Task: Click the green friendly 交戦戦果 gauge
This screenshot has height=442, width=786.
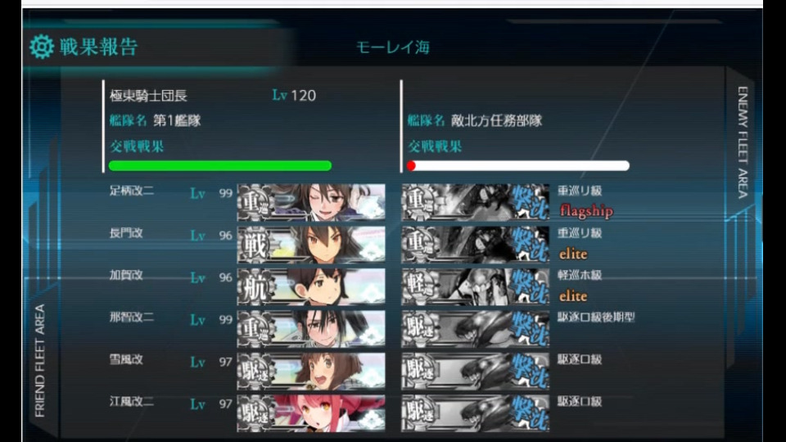Action: [x=220, y=166]
